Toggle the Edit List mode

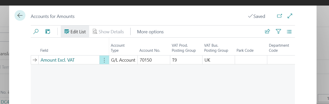[75, 32]
